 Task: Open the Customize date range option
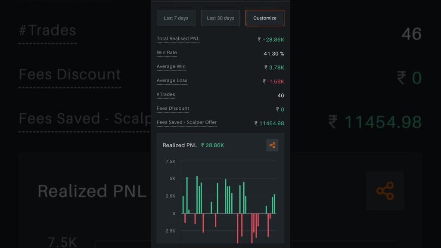(x=265, y=18)
